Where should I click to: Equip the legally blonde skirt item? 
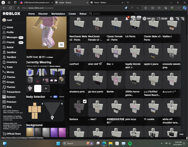pyautogui.click(x=135, y=52)
